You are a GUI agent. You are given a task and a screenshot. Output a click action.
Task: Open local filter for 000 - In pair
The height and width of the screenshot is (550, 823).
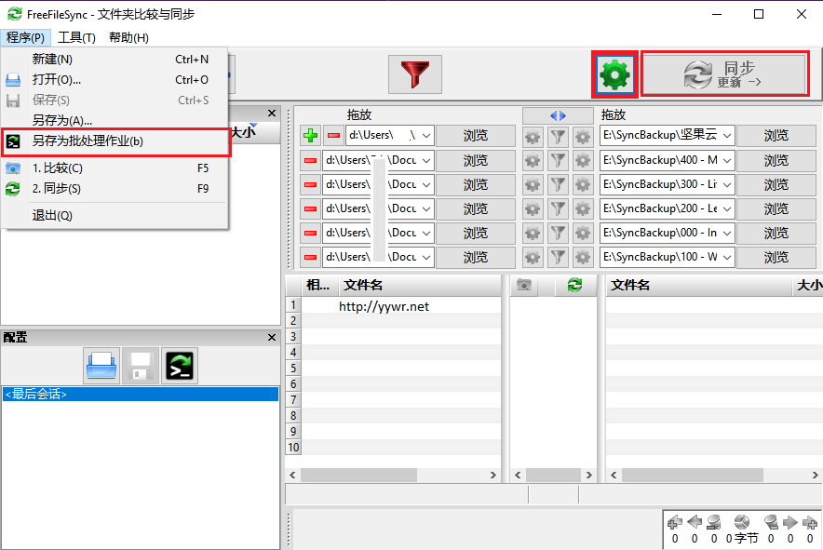point(558,233)
